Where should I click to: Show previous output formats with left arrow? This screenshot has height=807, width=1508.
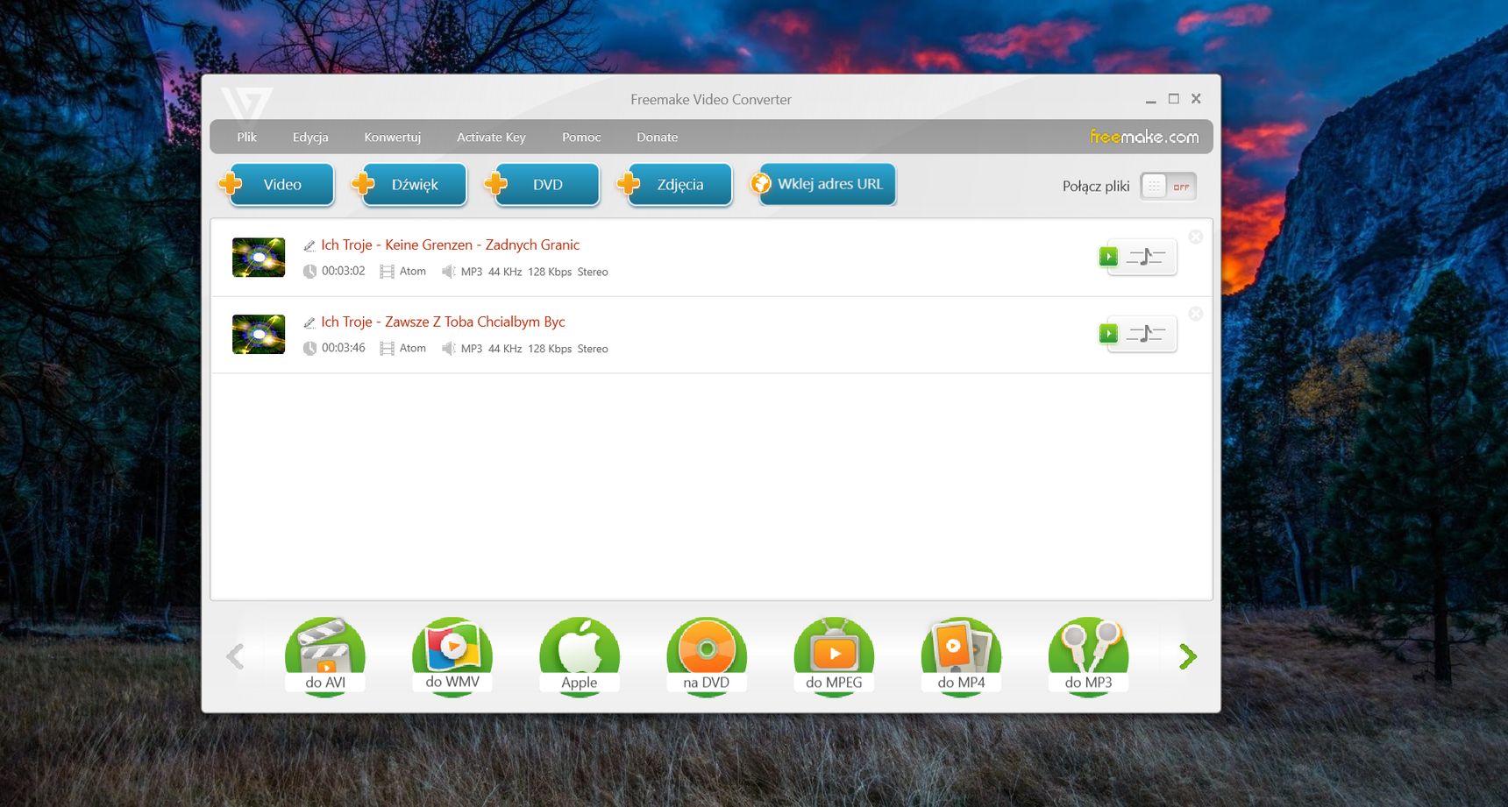click(x=235, y=656)
